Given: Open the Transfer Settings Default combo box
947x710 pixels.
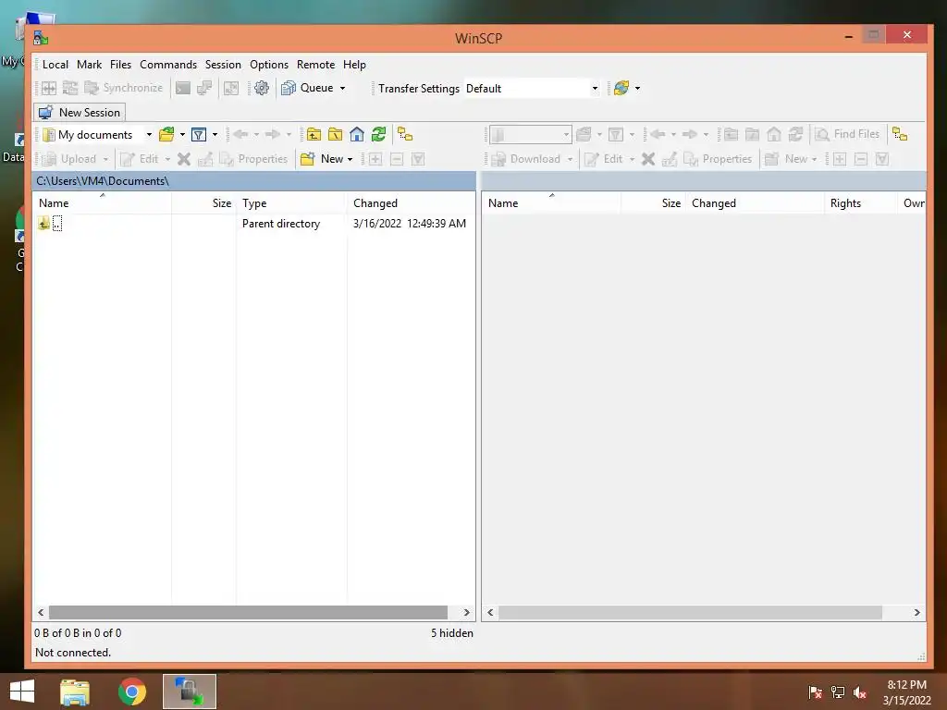Looking at the screenshot, I should tap(533, 88).
